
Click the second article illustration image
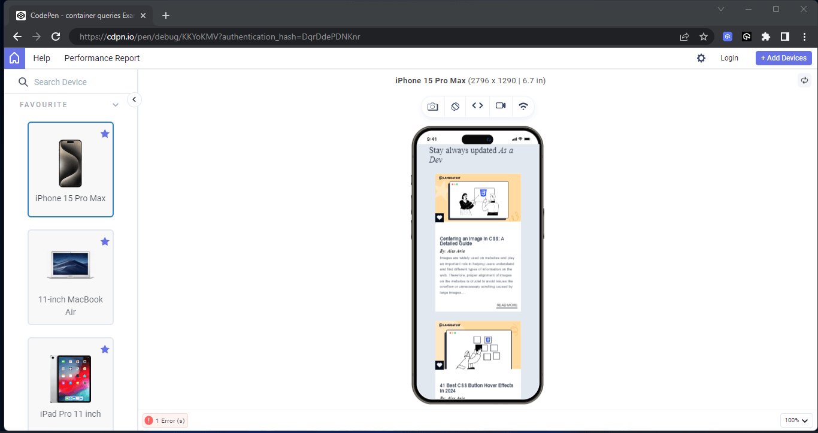coord(478,346)
